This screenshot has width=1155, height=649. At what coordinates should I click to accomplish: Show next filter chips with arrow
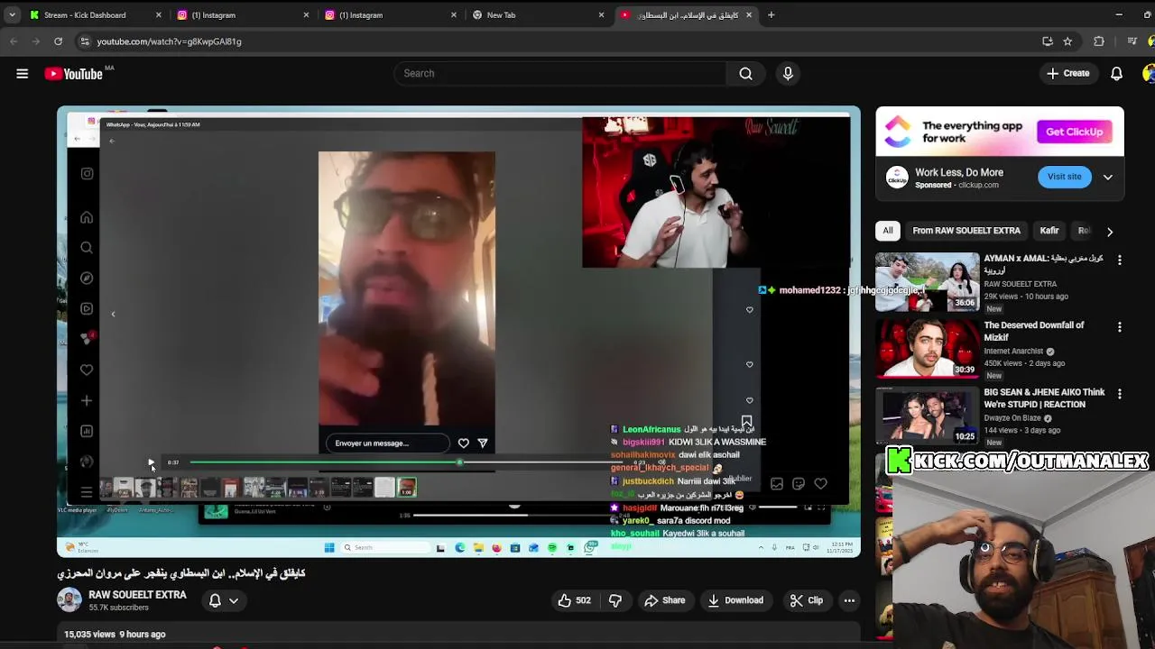tap(1110, 232)
